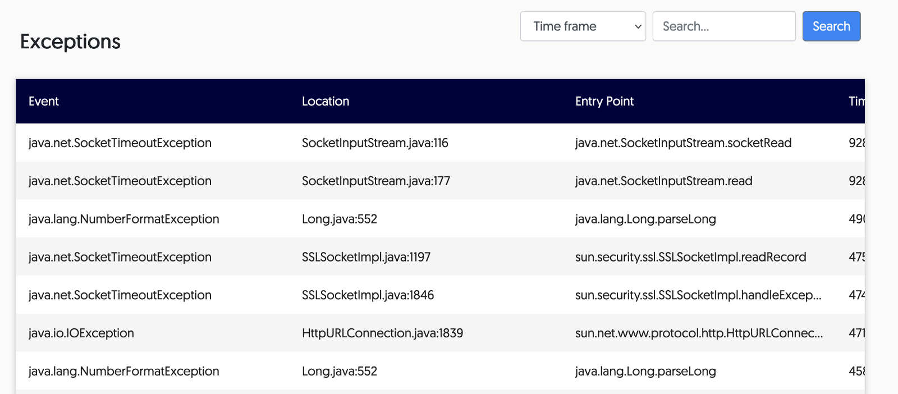The height and width of the screenshot is (394, 898).
Task: Select the SocketInputStream.java:177 location cell
Action: point(376,181)
